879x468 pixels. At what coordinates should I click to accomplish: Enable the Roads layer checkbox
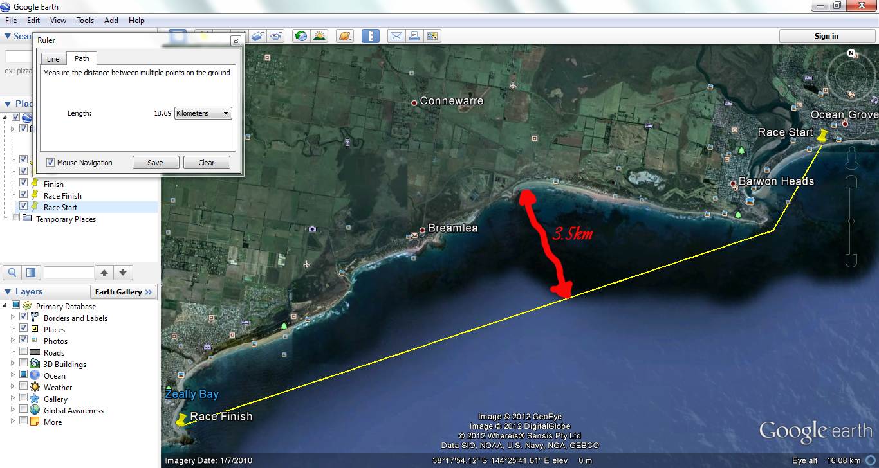[24, 352]
